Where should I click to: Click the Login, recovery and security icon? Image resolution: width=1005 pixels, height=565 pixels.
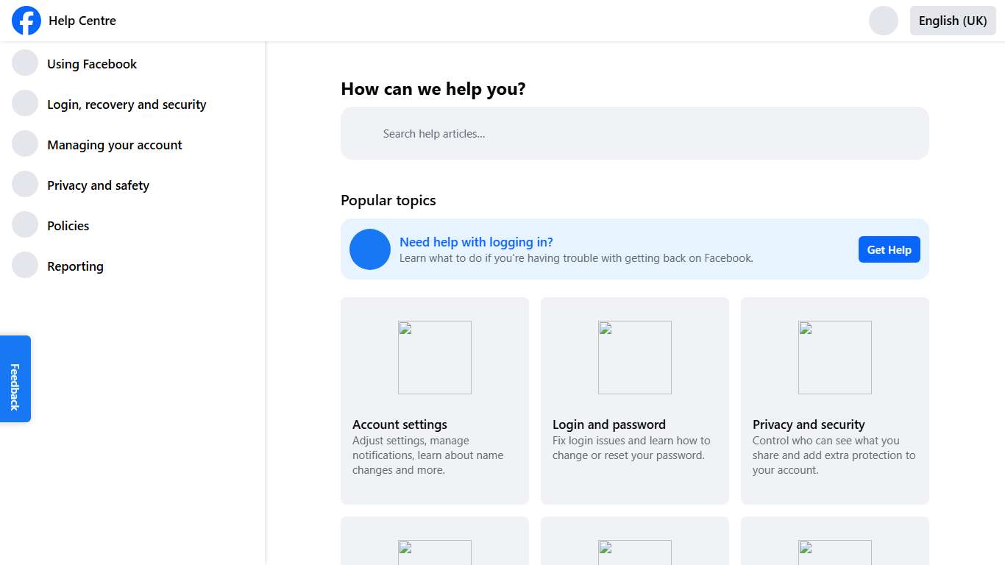point(24,103)
